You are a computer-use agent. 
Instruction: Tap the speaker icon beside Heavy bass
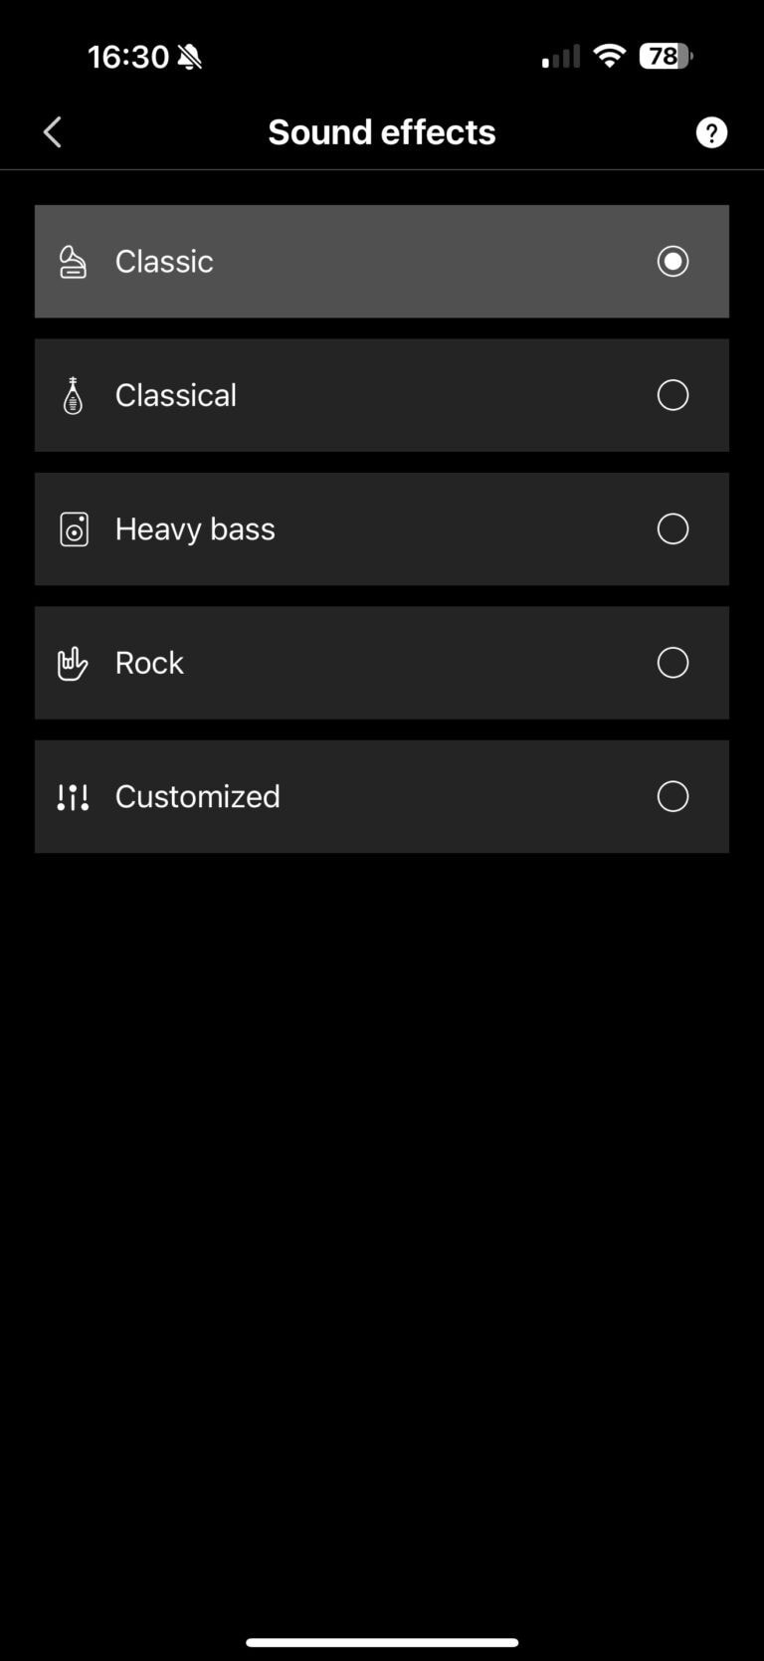coord(74,529)
